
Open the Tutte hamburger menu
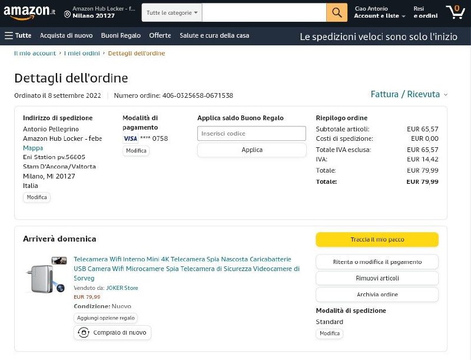(x=18, y=35)
